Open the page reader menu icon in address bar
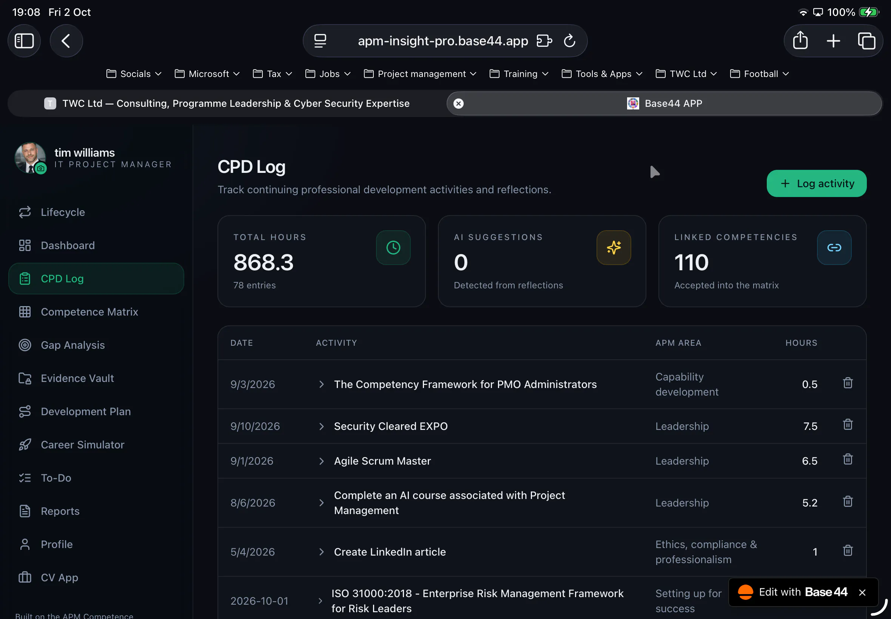 (x=320, y=41)
